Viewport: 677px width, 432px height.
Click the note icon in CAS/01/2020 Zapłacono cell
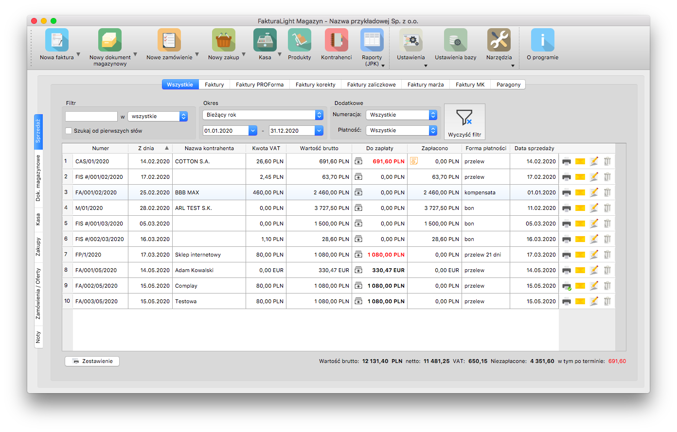[x=414, y=161]
